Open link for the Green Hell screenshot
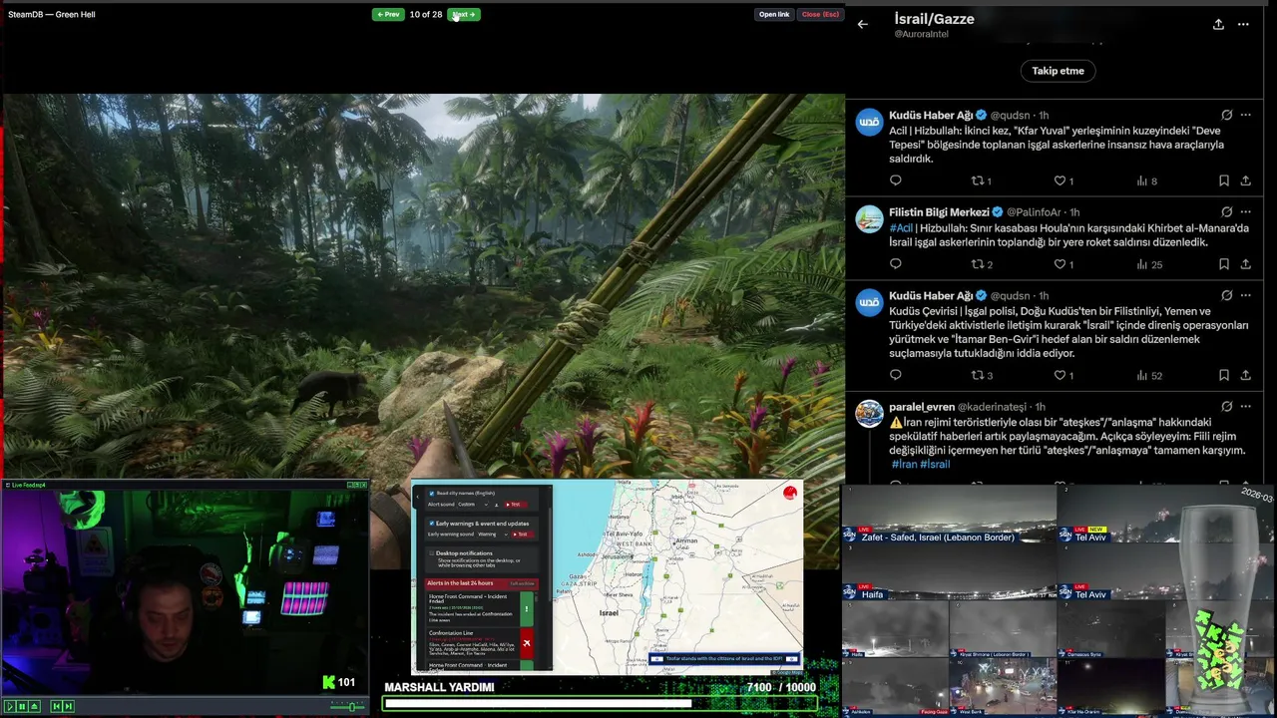Screen dimensions: 1277x718 click(774, 14)
